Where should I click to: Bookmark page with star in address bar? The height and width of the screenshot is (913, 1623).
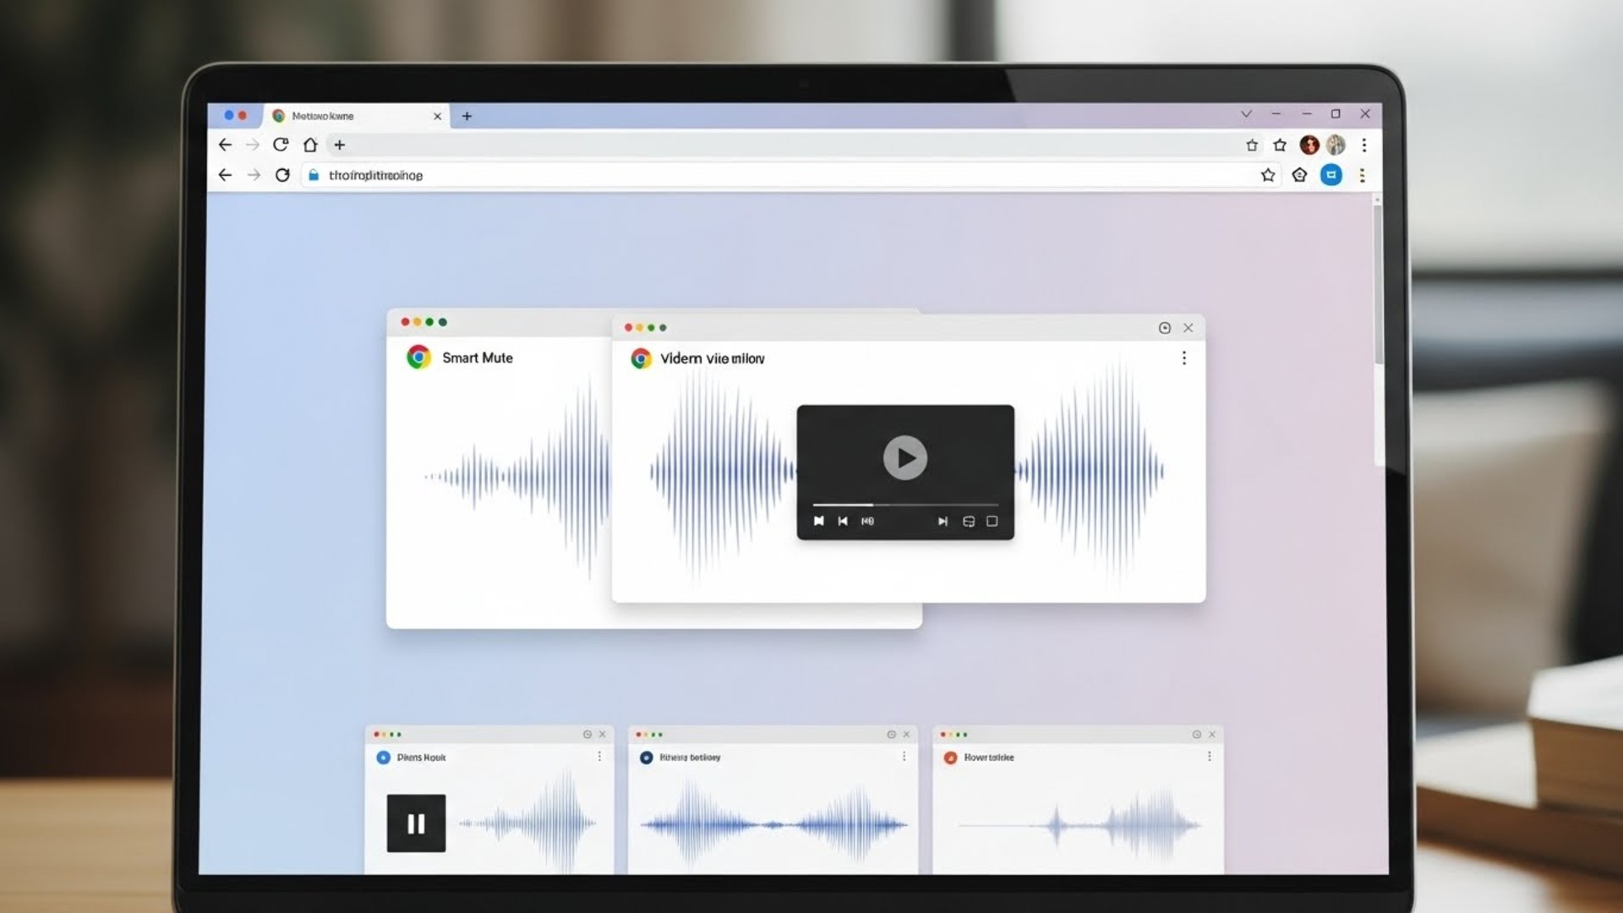(1267, 175)
